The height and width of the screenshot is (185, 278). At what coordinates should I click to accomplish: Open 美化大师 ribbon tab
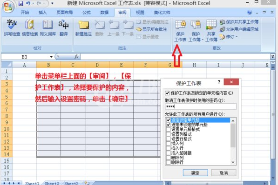click(162, 13)
